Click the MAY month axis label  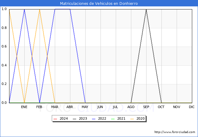[85, 107]
